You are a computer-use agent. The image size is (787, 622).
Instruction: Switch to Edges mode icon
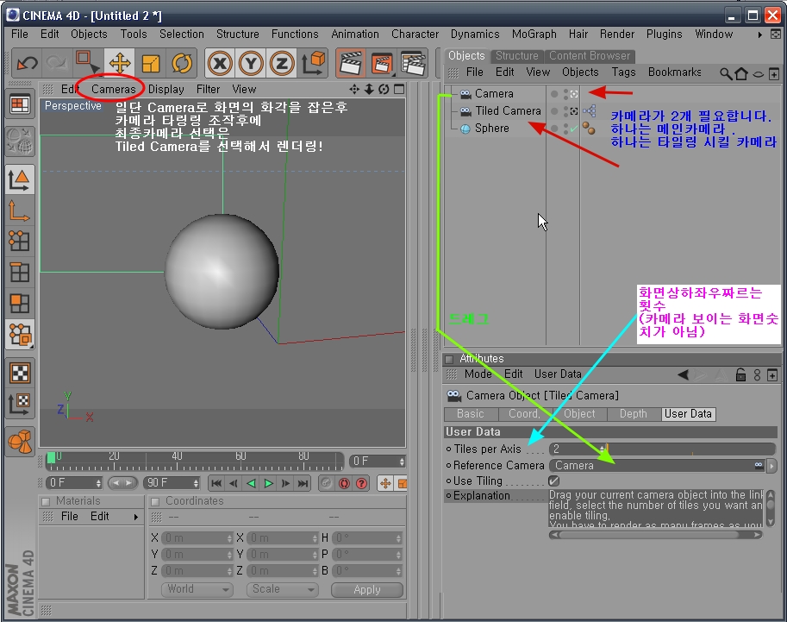pos(20,273)
